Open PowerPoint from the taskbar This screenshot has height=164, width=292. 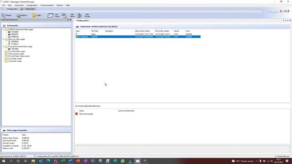coord(78,161)
